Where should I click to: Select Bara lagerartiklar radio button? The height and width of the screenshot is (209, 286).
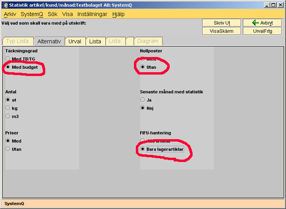point(143,149)
